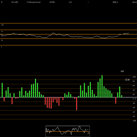The image size is (137, 137).
Task: Click the tallest green MR histogram bar
Action: [102, 86]
